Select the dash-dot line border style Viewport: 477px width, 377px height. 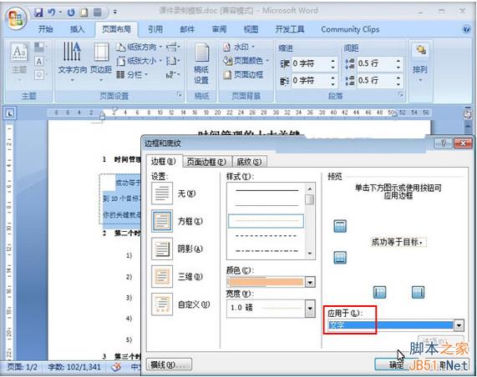[x=266, y=251]
